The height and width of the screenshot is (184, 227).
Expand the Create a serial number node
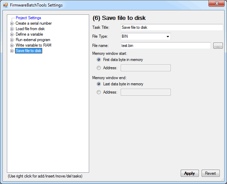(12, 23)
